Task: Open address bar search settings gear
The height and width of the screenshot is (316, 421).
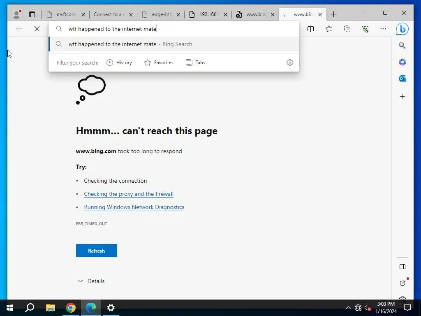Action: click(x=289, y=63)
